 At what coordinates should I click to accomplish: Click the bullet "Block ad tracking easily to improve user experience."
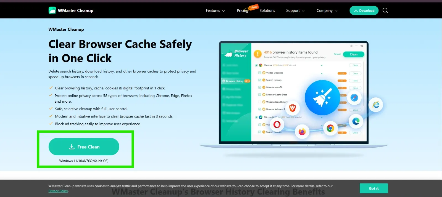(98, 124)
